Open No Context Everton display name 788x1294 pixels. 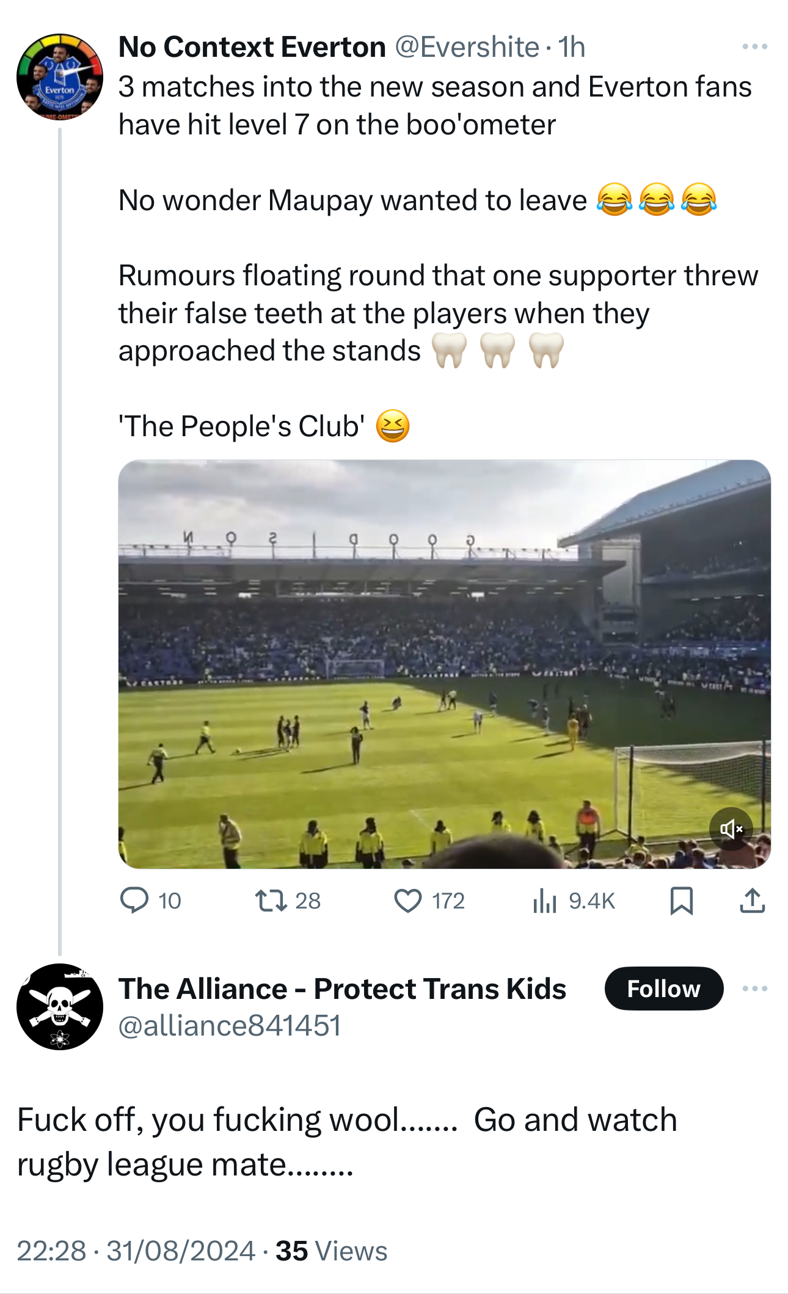(x=252, y=47)
